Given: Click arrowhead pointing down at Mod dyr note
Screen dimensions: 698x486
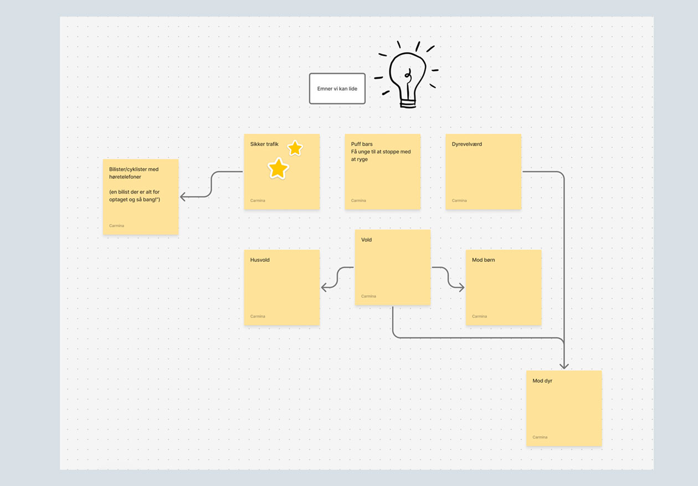Looking at the screenshot, I should 564,365.
